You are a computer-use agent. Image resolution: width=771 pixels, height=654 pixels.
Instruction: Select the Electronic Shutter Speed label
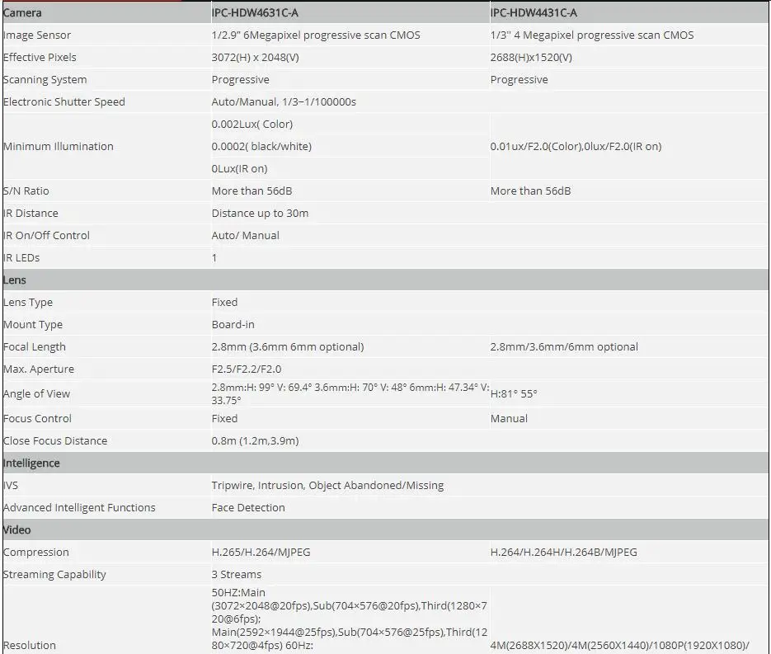64,101
